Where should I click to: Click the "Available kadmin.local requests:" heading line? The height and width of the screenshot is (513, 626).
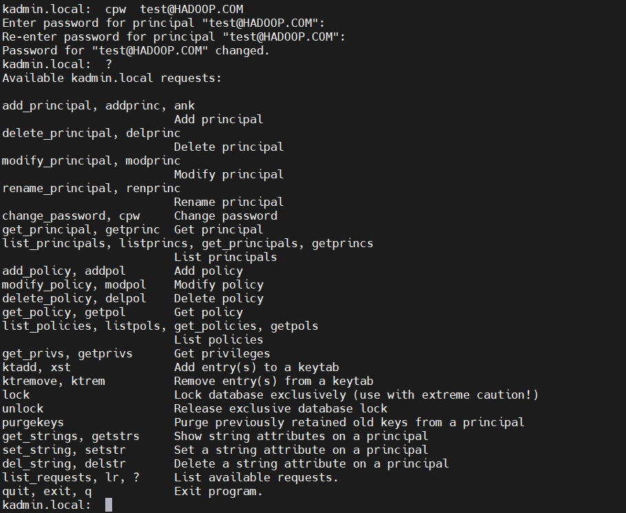point(112,78)
